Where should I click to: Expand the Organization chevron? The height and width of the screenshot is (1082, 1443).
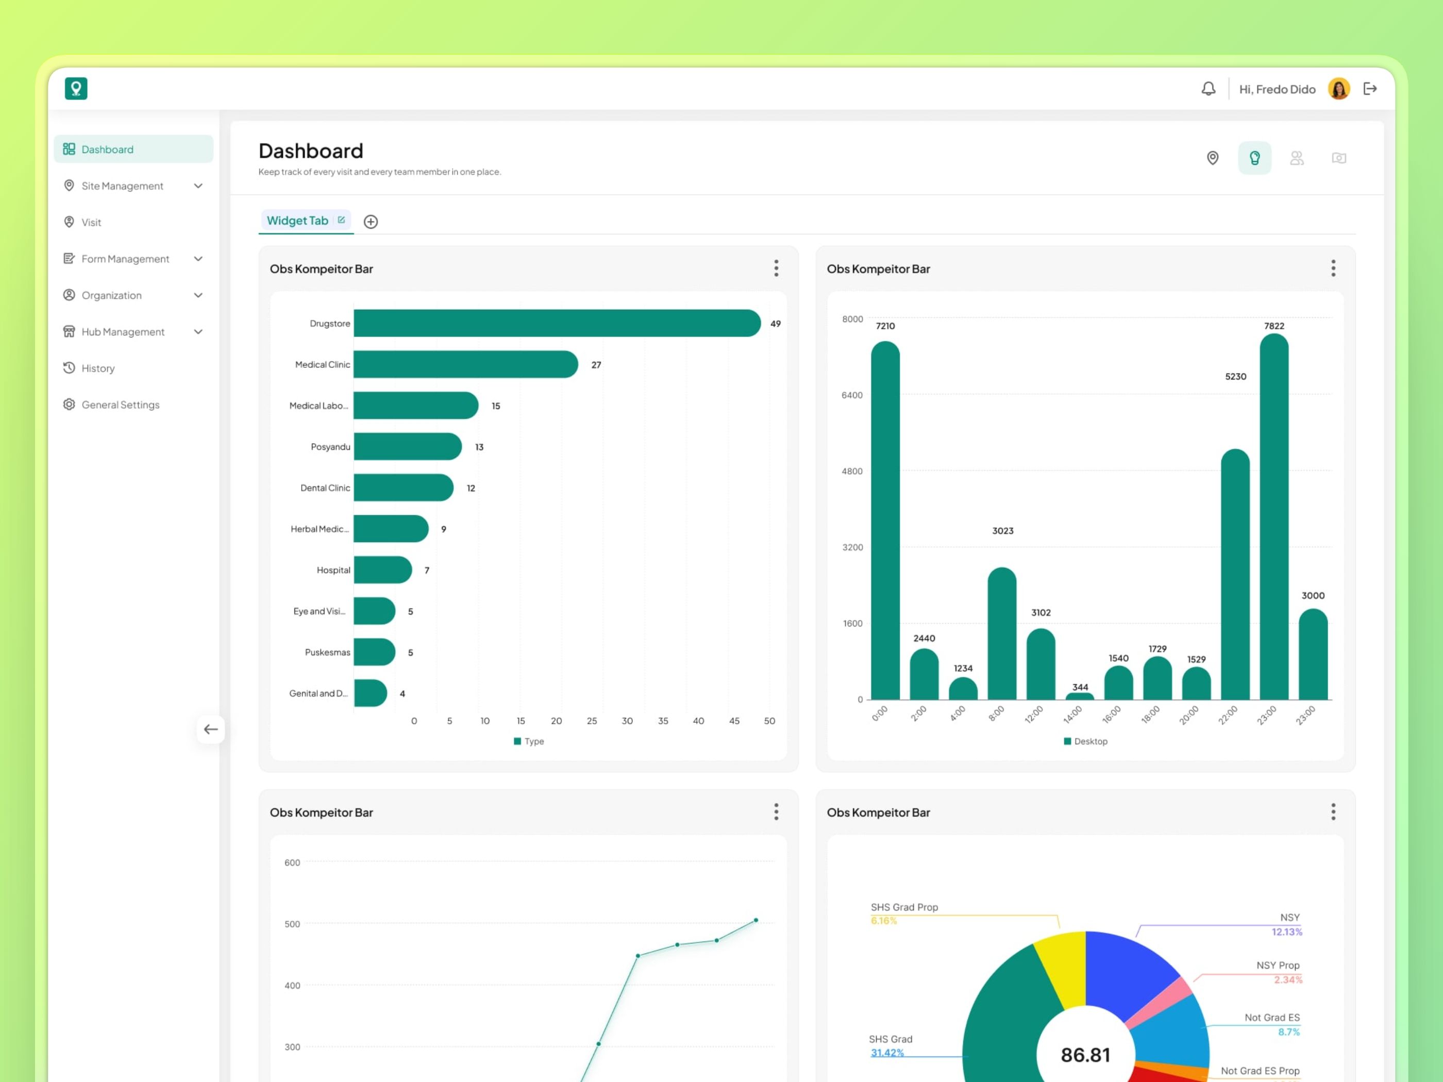[x=198, y=295]
